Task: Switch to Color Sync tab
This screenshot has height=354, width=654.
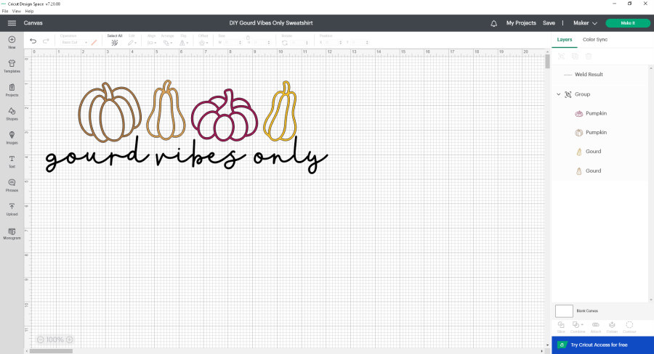Action: pyautogui.click(x=594, y=39)
